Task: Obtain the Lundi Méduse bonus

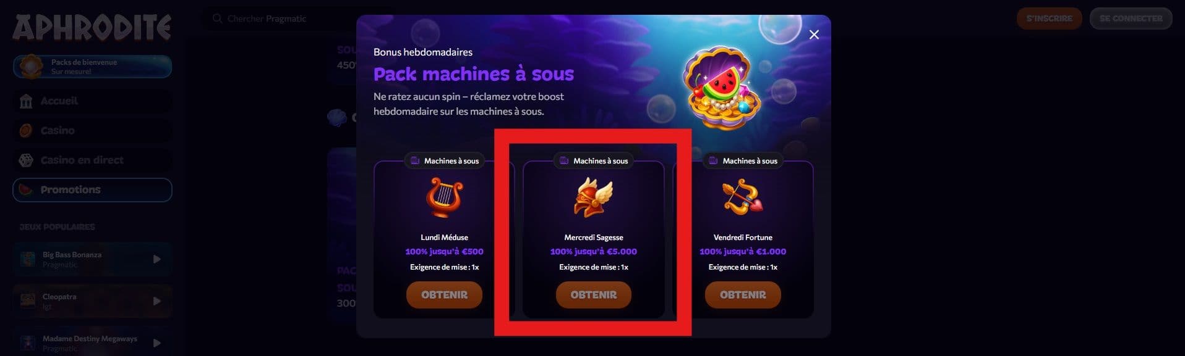Action: tap(444, 295)
